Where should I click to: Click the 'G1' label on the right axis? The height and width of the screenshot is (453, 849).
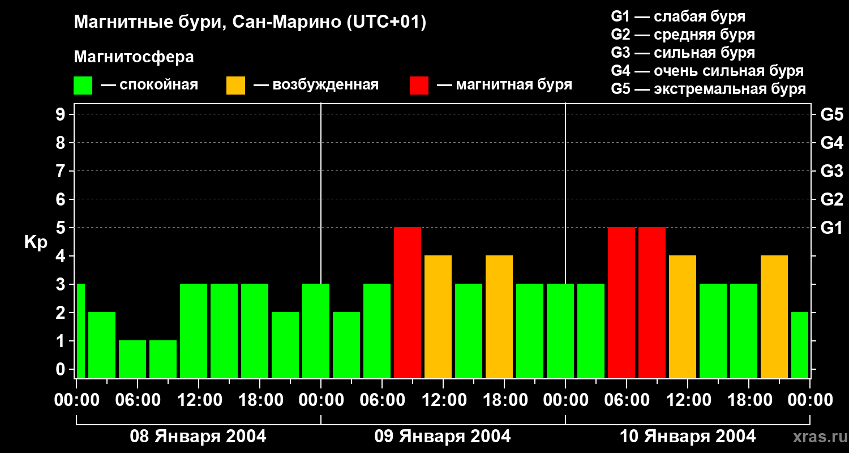tap(832, 228)
